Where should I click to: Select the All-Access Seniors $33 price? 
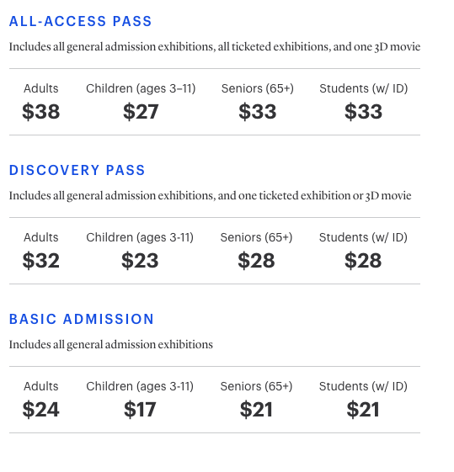[x=258, y=112]
